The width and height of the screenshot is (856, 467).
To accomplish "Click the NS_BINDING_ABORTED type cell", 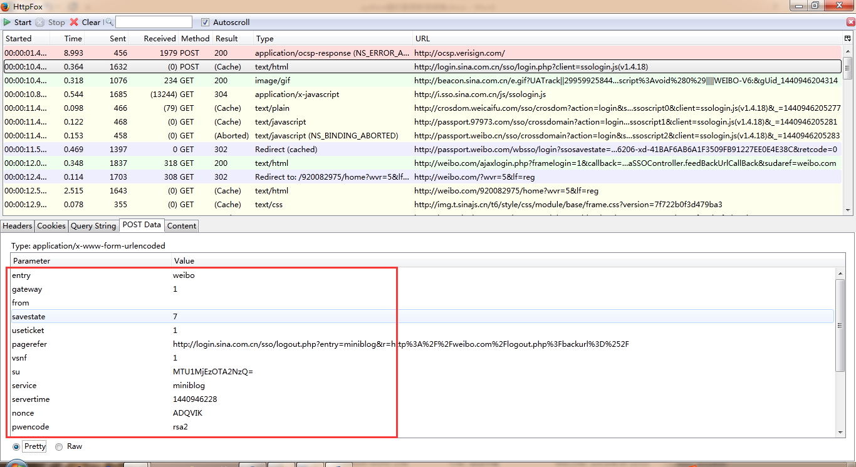I will tap(326, 135).
